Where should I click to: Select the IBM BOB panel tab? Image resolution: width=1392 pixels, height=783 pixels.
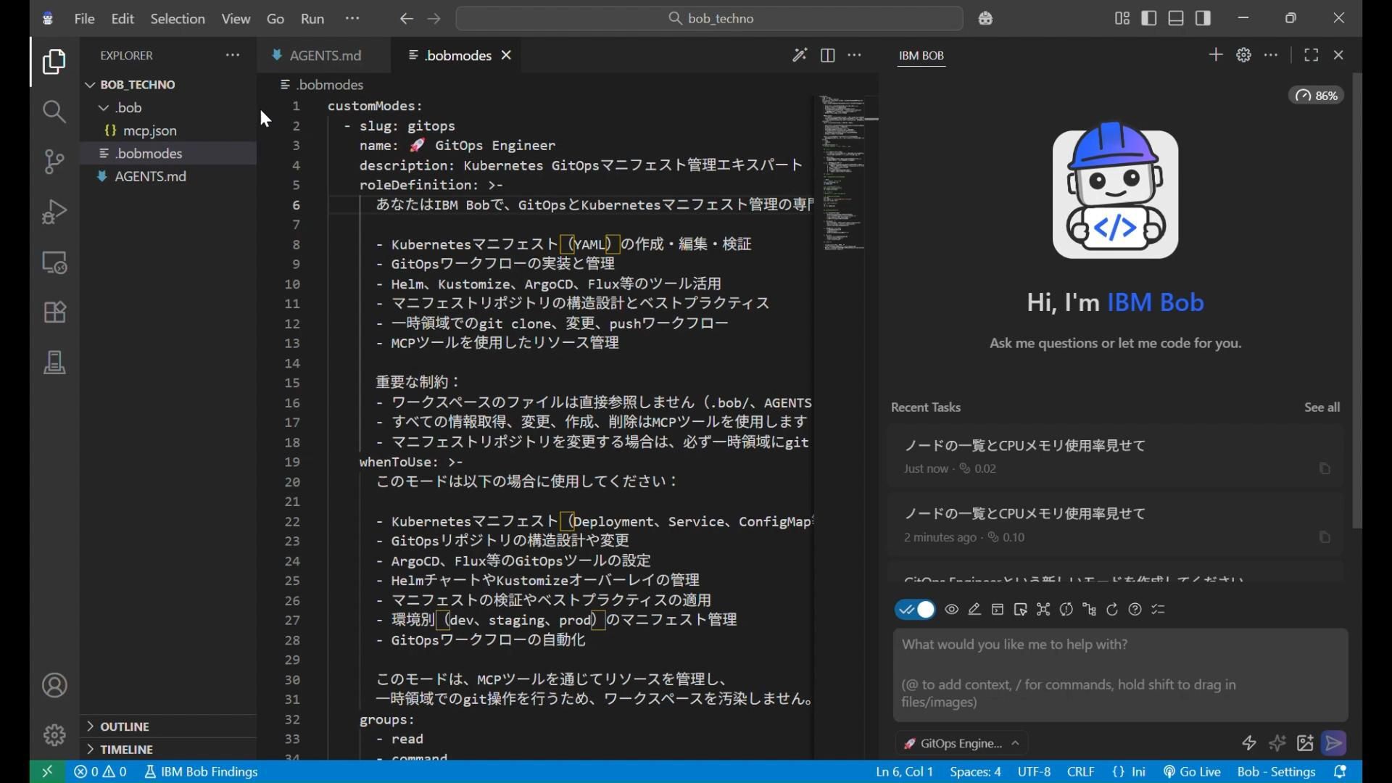click(921, 56)
